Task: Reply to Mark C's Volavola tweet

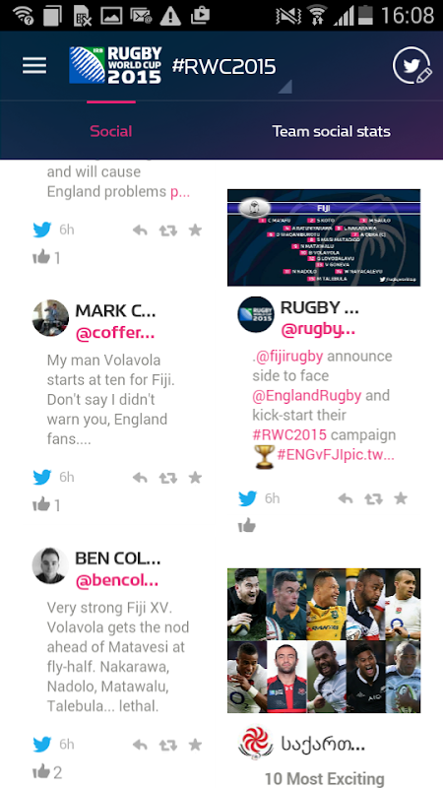Action: click(140, 478)
